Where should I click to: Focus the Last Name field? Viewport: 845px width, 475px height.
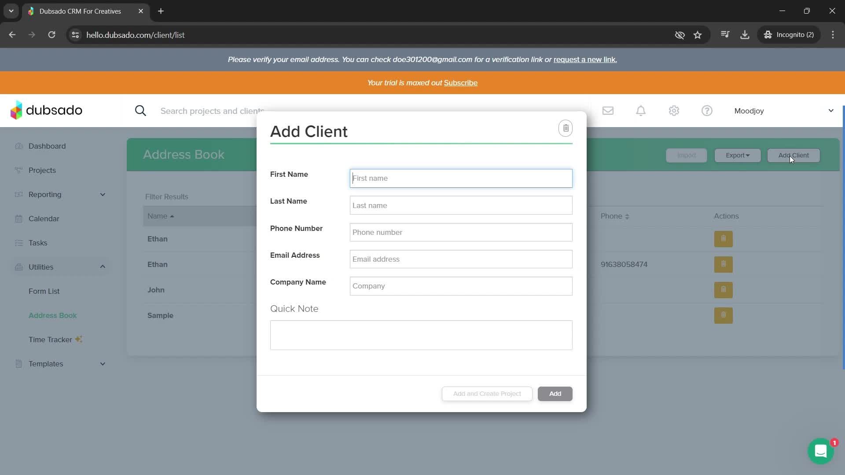point(461,205)
